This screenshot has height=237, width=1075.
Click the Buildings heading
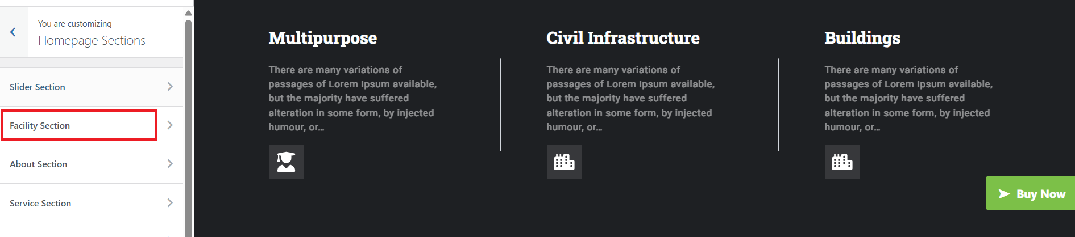pos(862,38)
